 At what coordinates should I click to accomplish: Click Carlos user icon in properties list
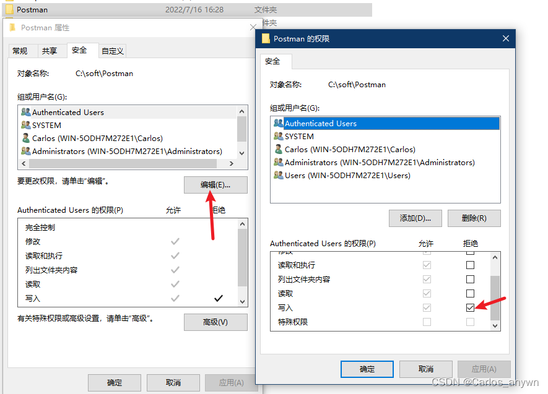[26, 138]
